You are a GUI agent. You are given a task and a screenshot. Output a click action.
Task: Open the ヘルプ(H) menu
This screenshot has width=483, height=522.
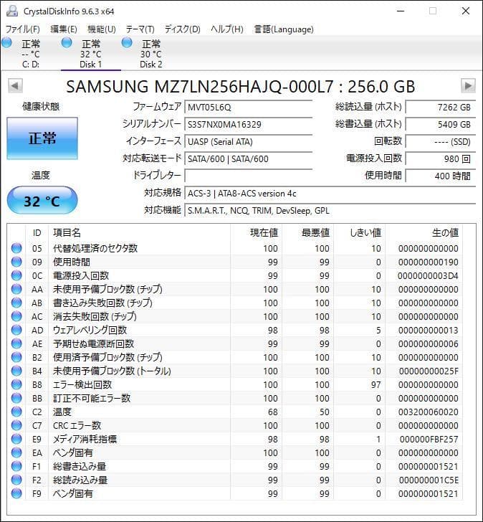click(x=227, y=29)
